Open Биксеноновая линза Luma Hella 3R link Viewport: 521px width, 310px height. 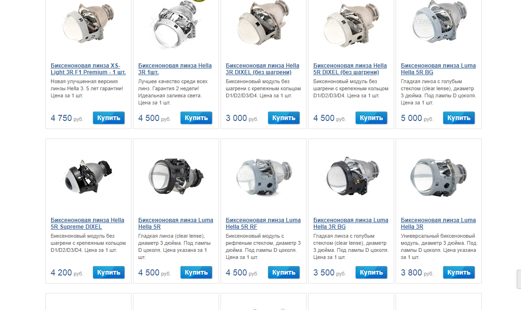coord(438,224)
